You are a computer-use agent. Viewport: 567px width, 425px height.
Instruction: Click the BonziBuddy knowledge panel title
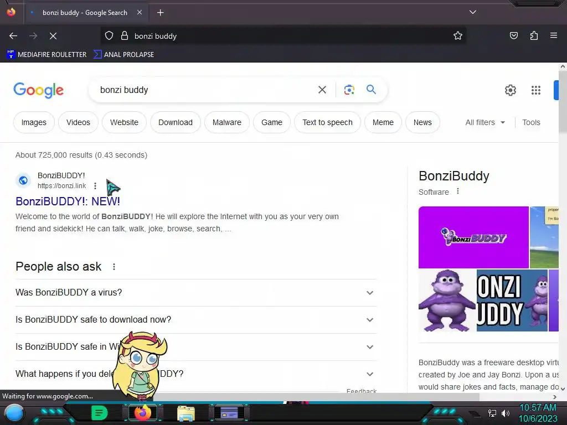[x=454, y=176]
